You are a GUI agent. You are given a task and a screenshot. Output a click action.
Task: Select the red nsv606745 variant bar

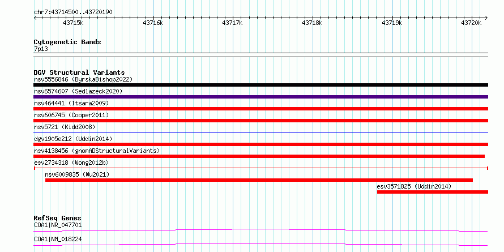coord(260,121)
